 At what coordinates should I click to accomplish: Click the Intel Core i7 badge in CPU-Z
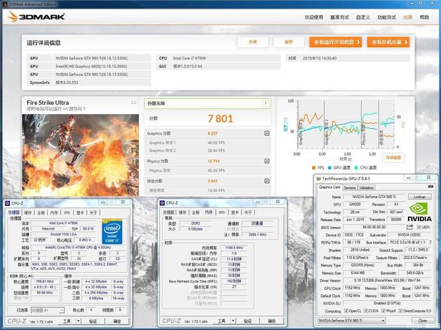[112, 231]
